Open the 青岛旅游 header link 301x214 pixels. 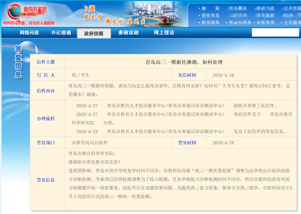point(265,16)
